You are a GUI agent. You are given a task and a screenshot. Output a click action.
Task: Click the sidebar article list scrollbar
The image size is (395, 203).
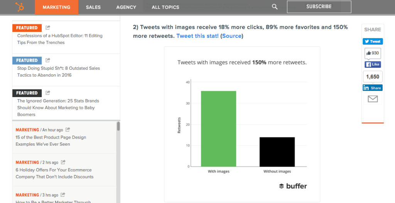[118, 126]
